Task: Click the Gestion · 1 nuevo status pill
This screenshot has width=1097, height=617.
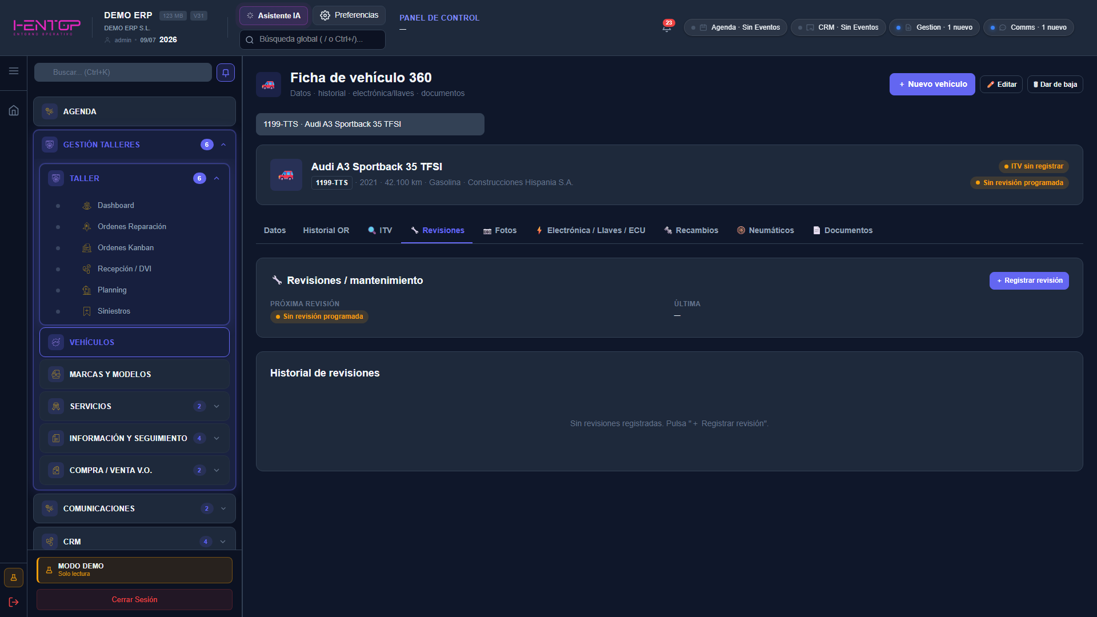Action: pos(934,27)
